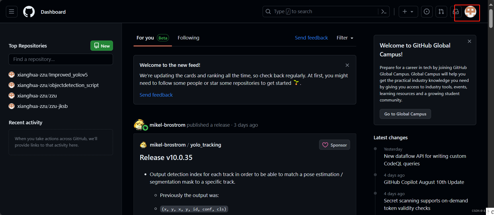The height and width of the screenshot is (215, 494).
Task: Close the GitHub Global Campus card
Action: 469,41
